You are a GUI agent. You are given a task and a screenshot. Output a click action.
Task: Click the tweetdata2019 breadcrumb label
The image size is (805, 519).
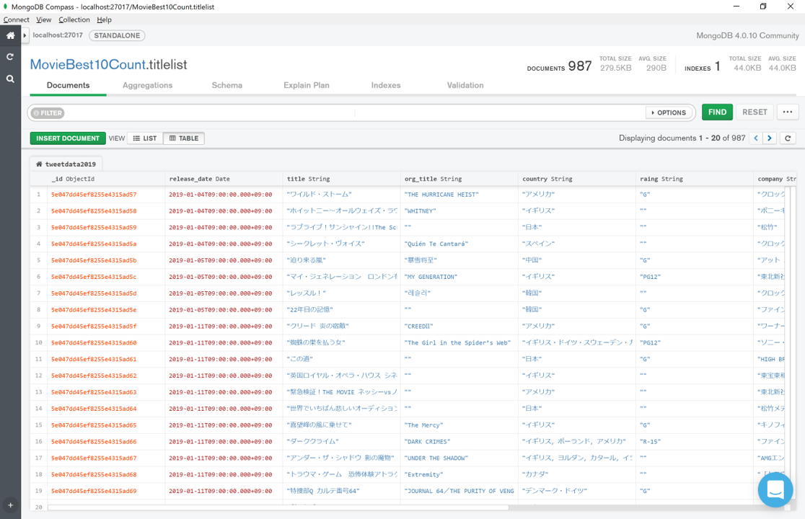(71, 164)
